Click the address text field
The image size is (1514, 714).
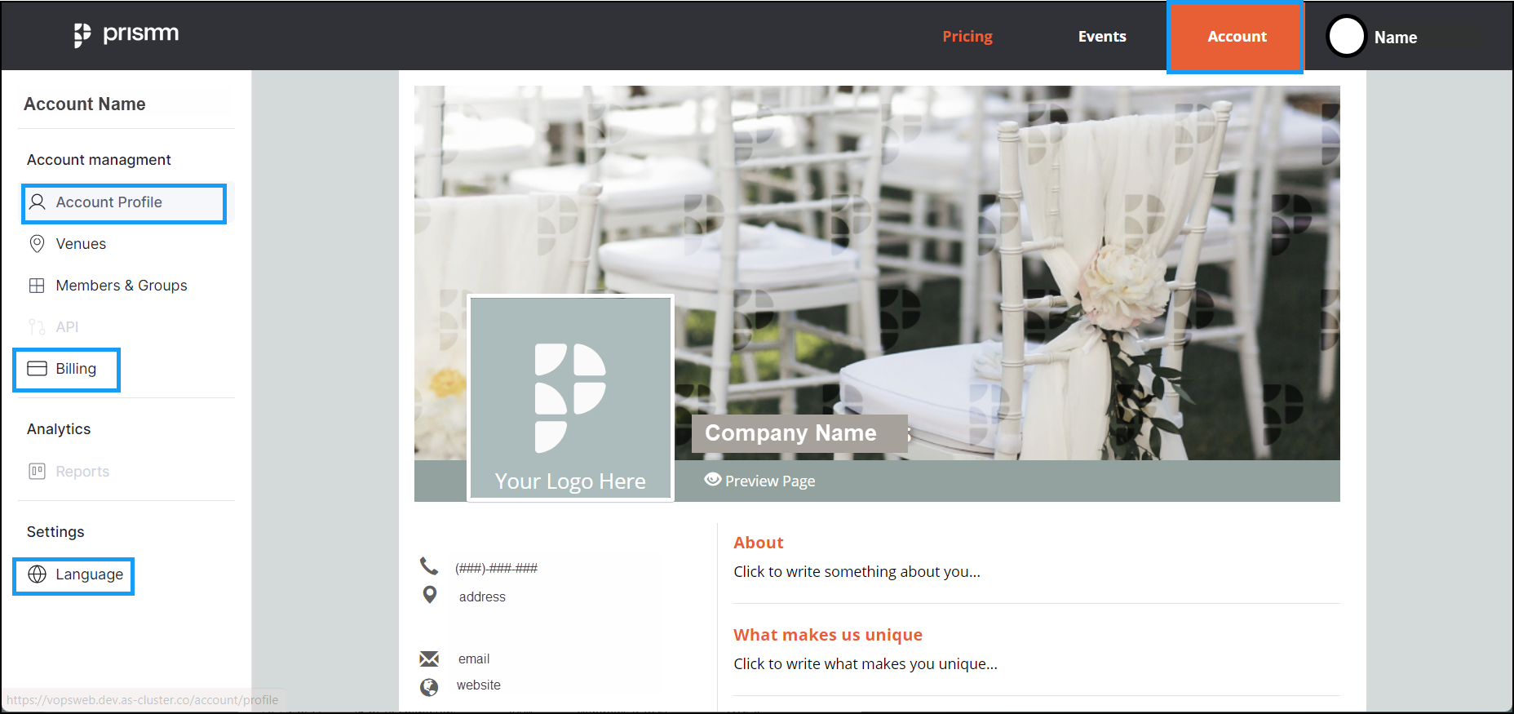tap(482, 597)
